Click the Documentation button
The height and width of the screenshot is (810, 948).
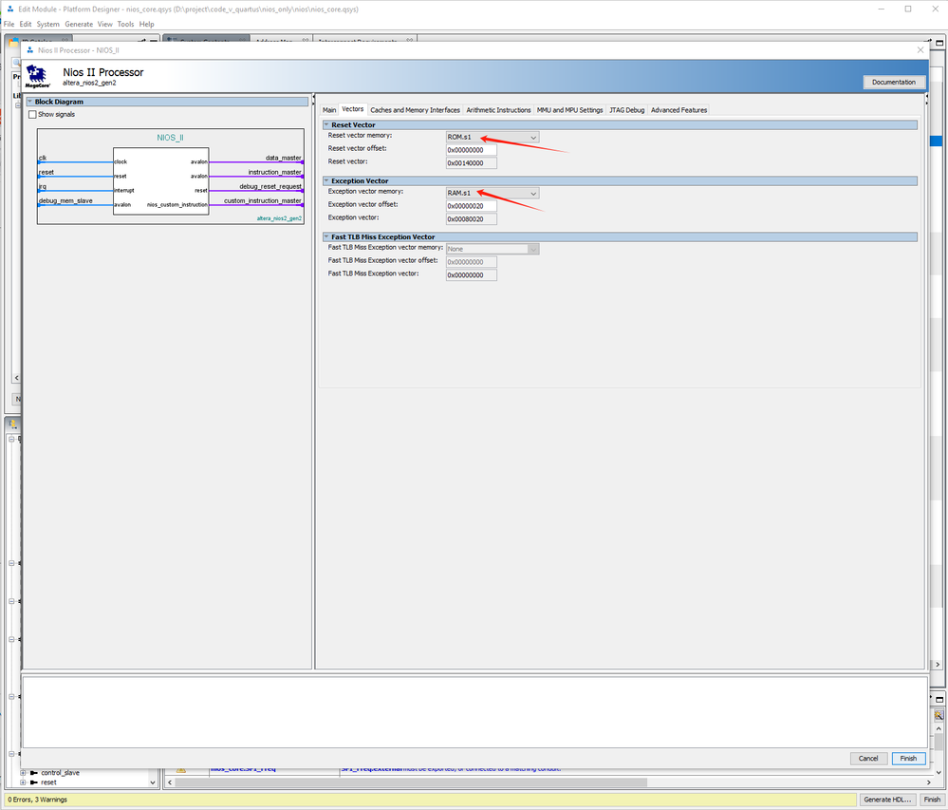[x=894, y=83]
